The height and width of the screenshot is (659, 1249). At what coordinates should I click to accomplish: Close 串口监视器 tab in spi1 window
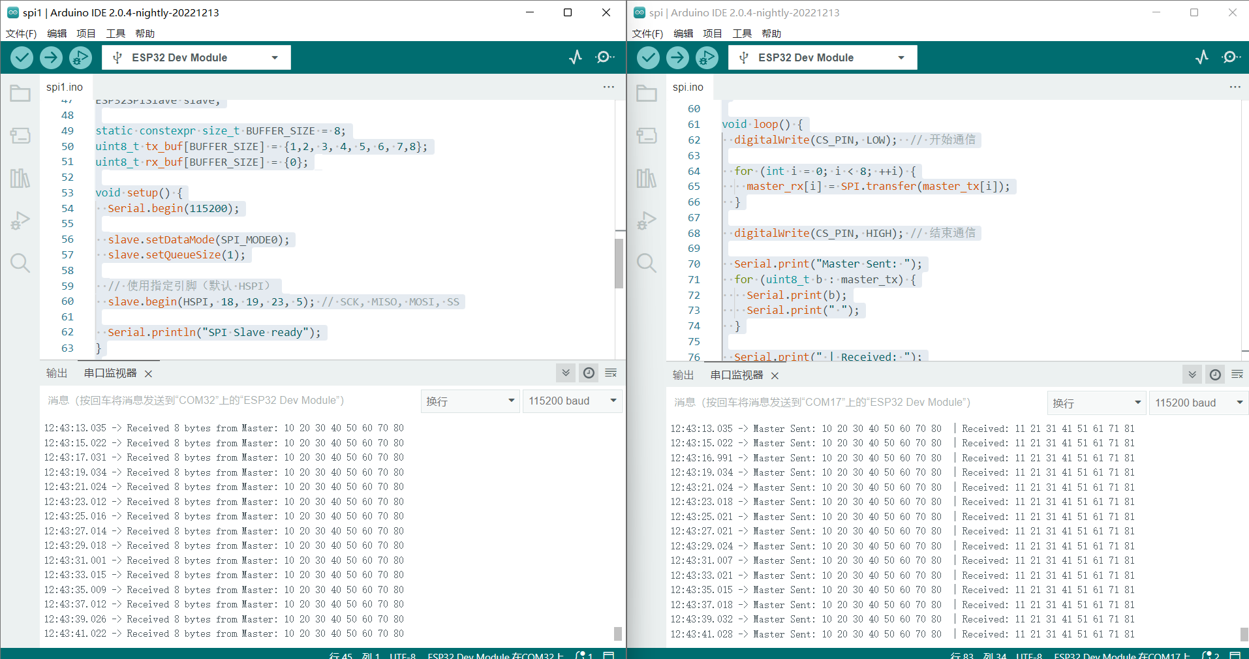pos(148,374)
